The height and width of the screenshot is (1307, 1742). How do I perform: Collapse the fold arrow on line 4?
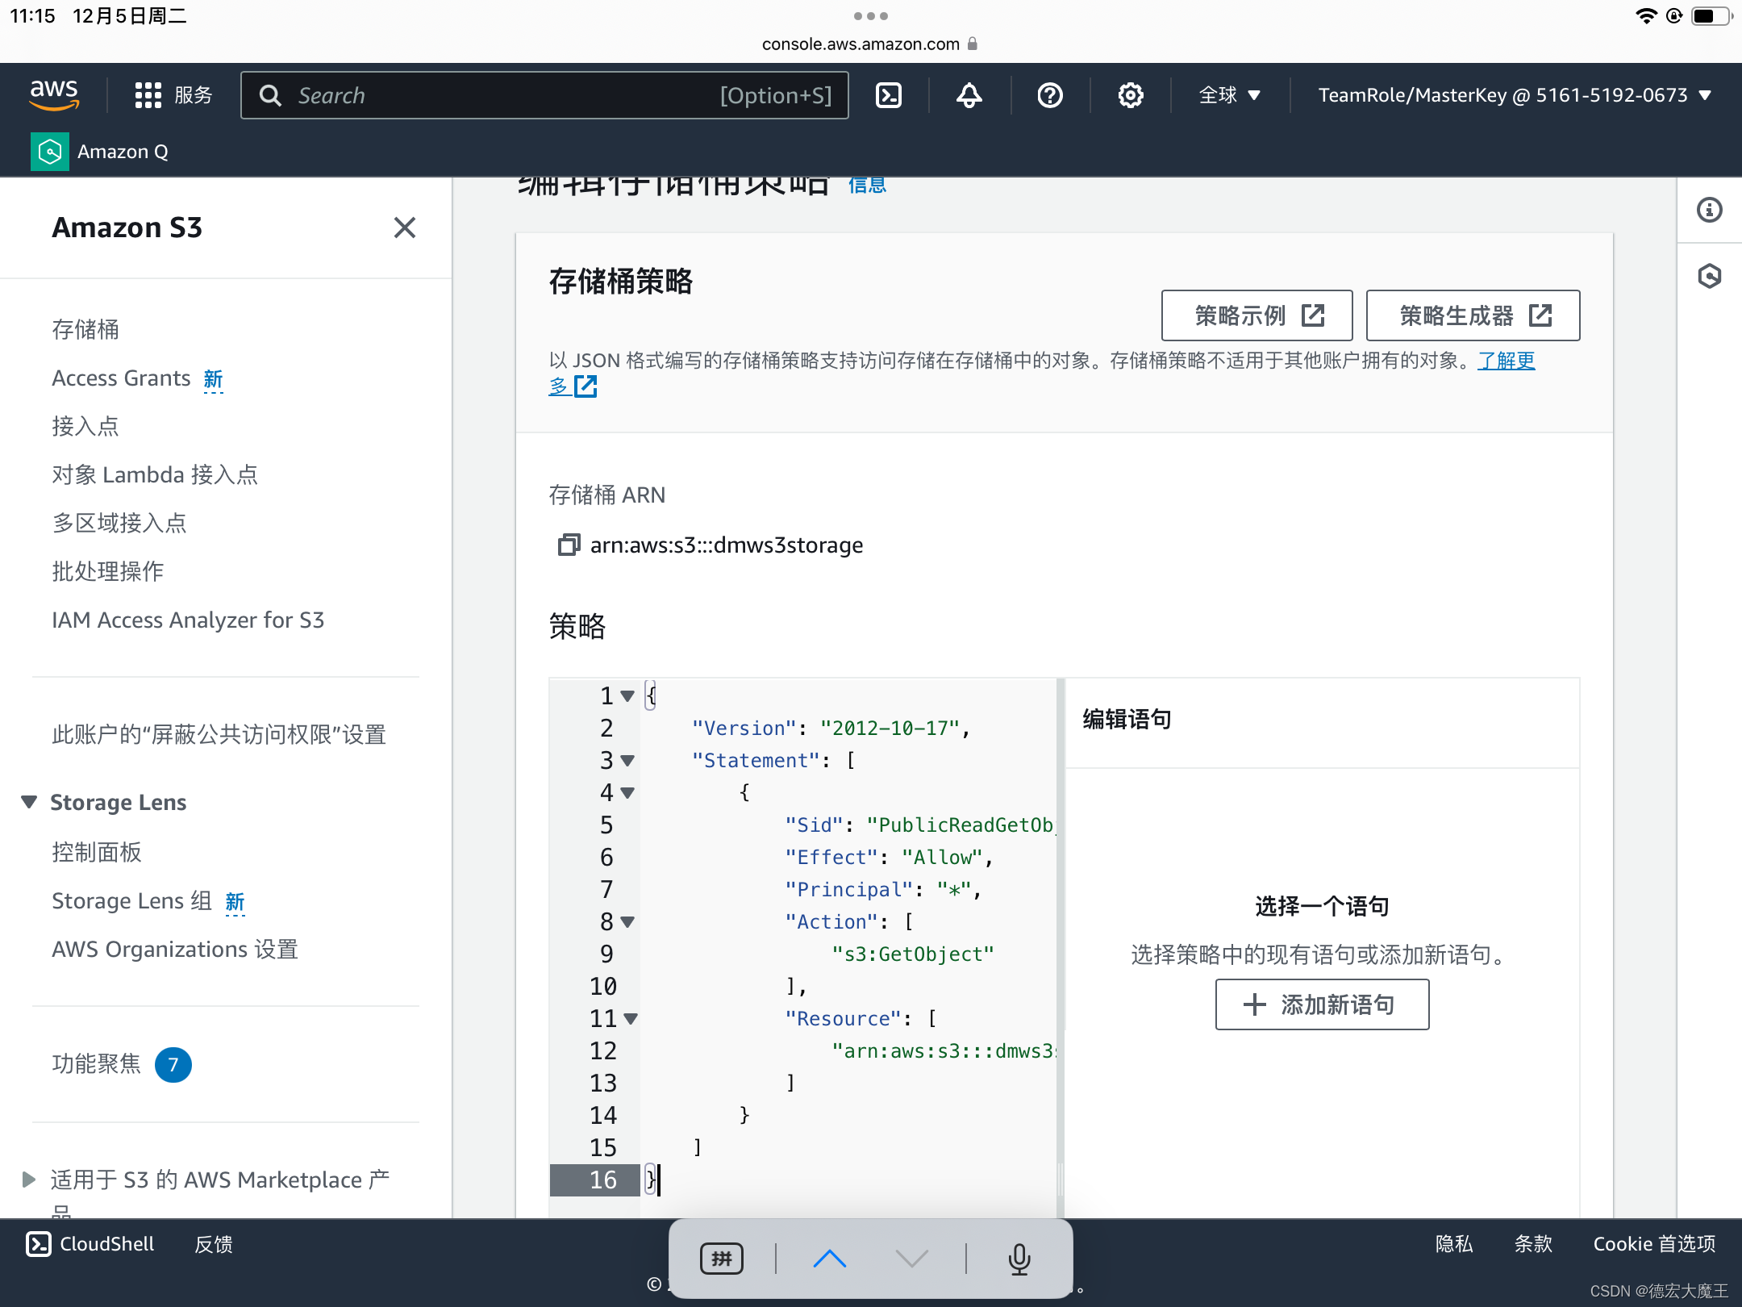tap(627, 793)
